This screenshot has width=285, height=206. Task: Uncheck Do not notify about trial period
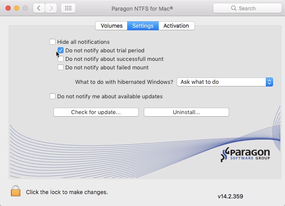tap(61, 50)
